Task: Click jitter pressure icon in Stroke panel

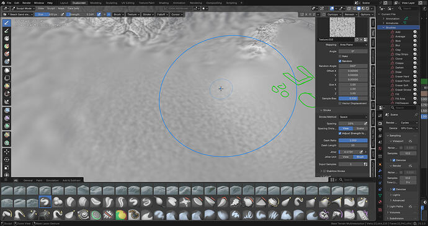Action: [x=362, y=152]
